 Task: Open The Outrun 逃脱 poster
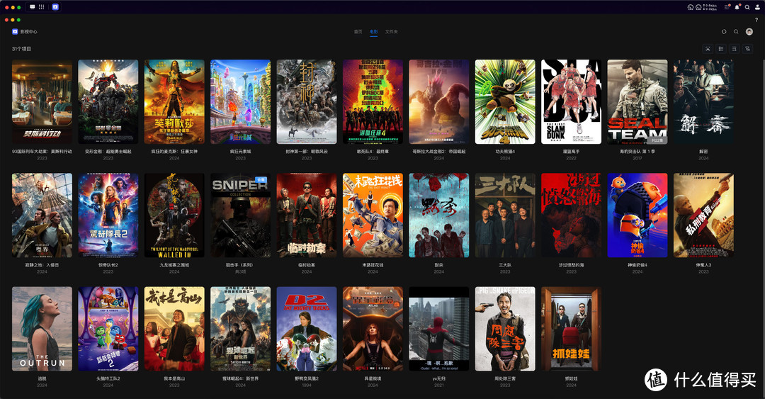[42, 329]
